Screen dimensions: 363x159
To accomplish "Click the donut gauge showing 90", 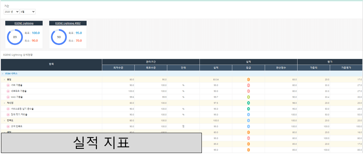I will [x=59, y=37].
